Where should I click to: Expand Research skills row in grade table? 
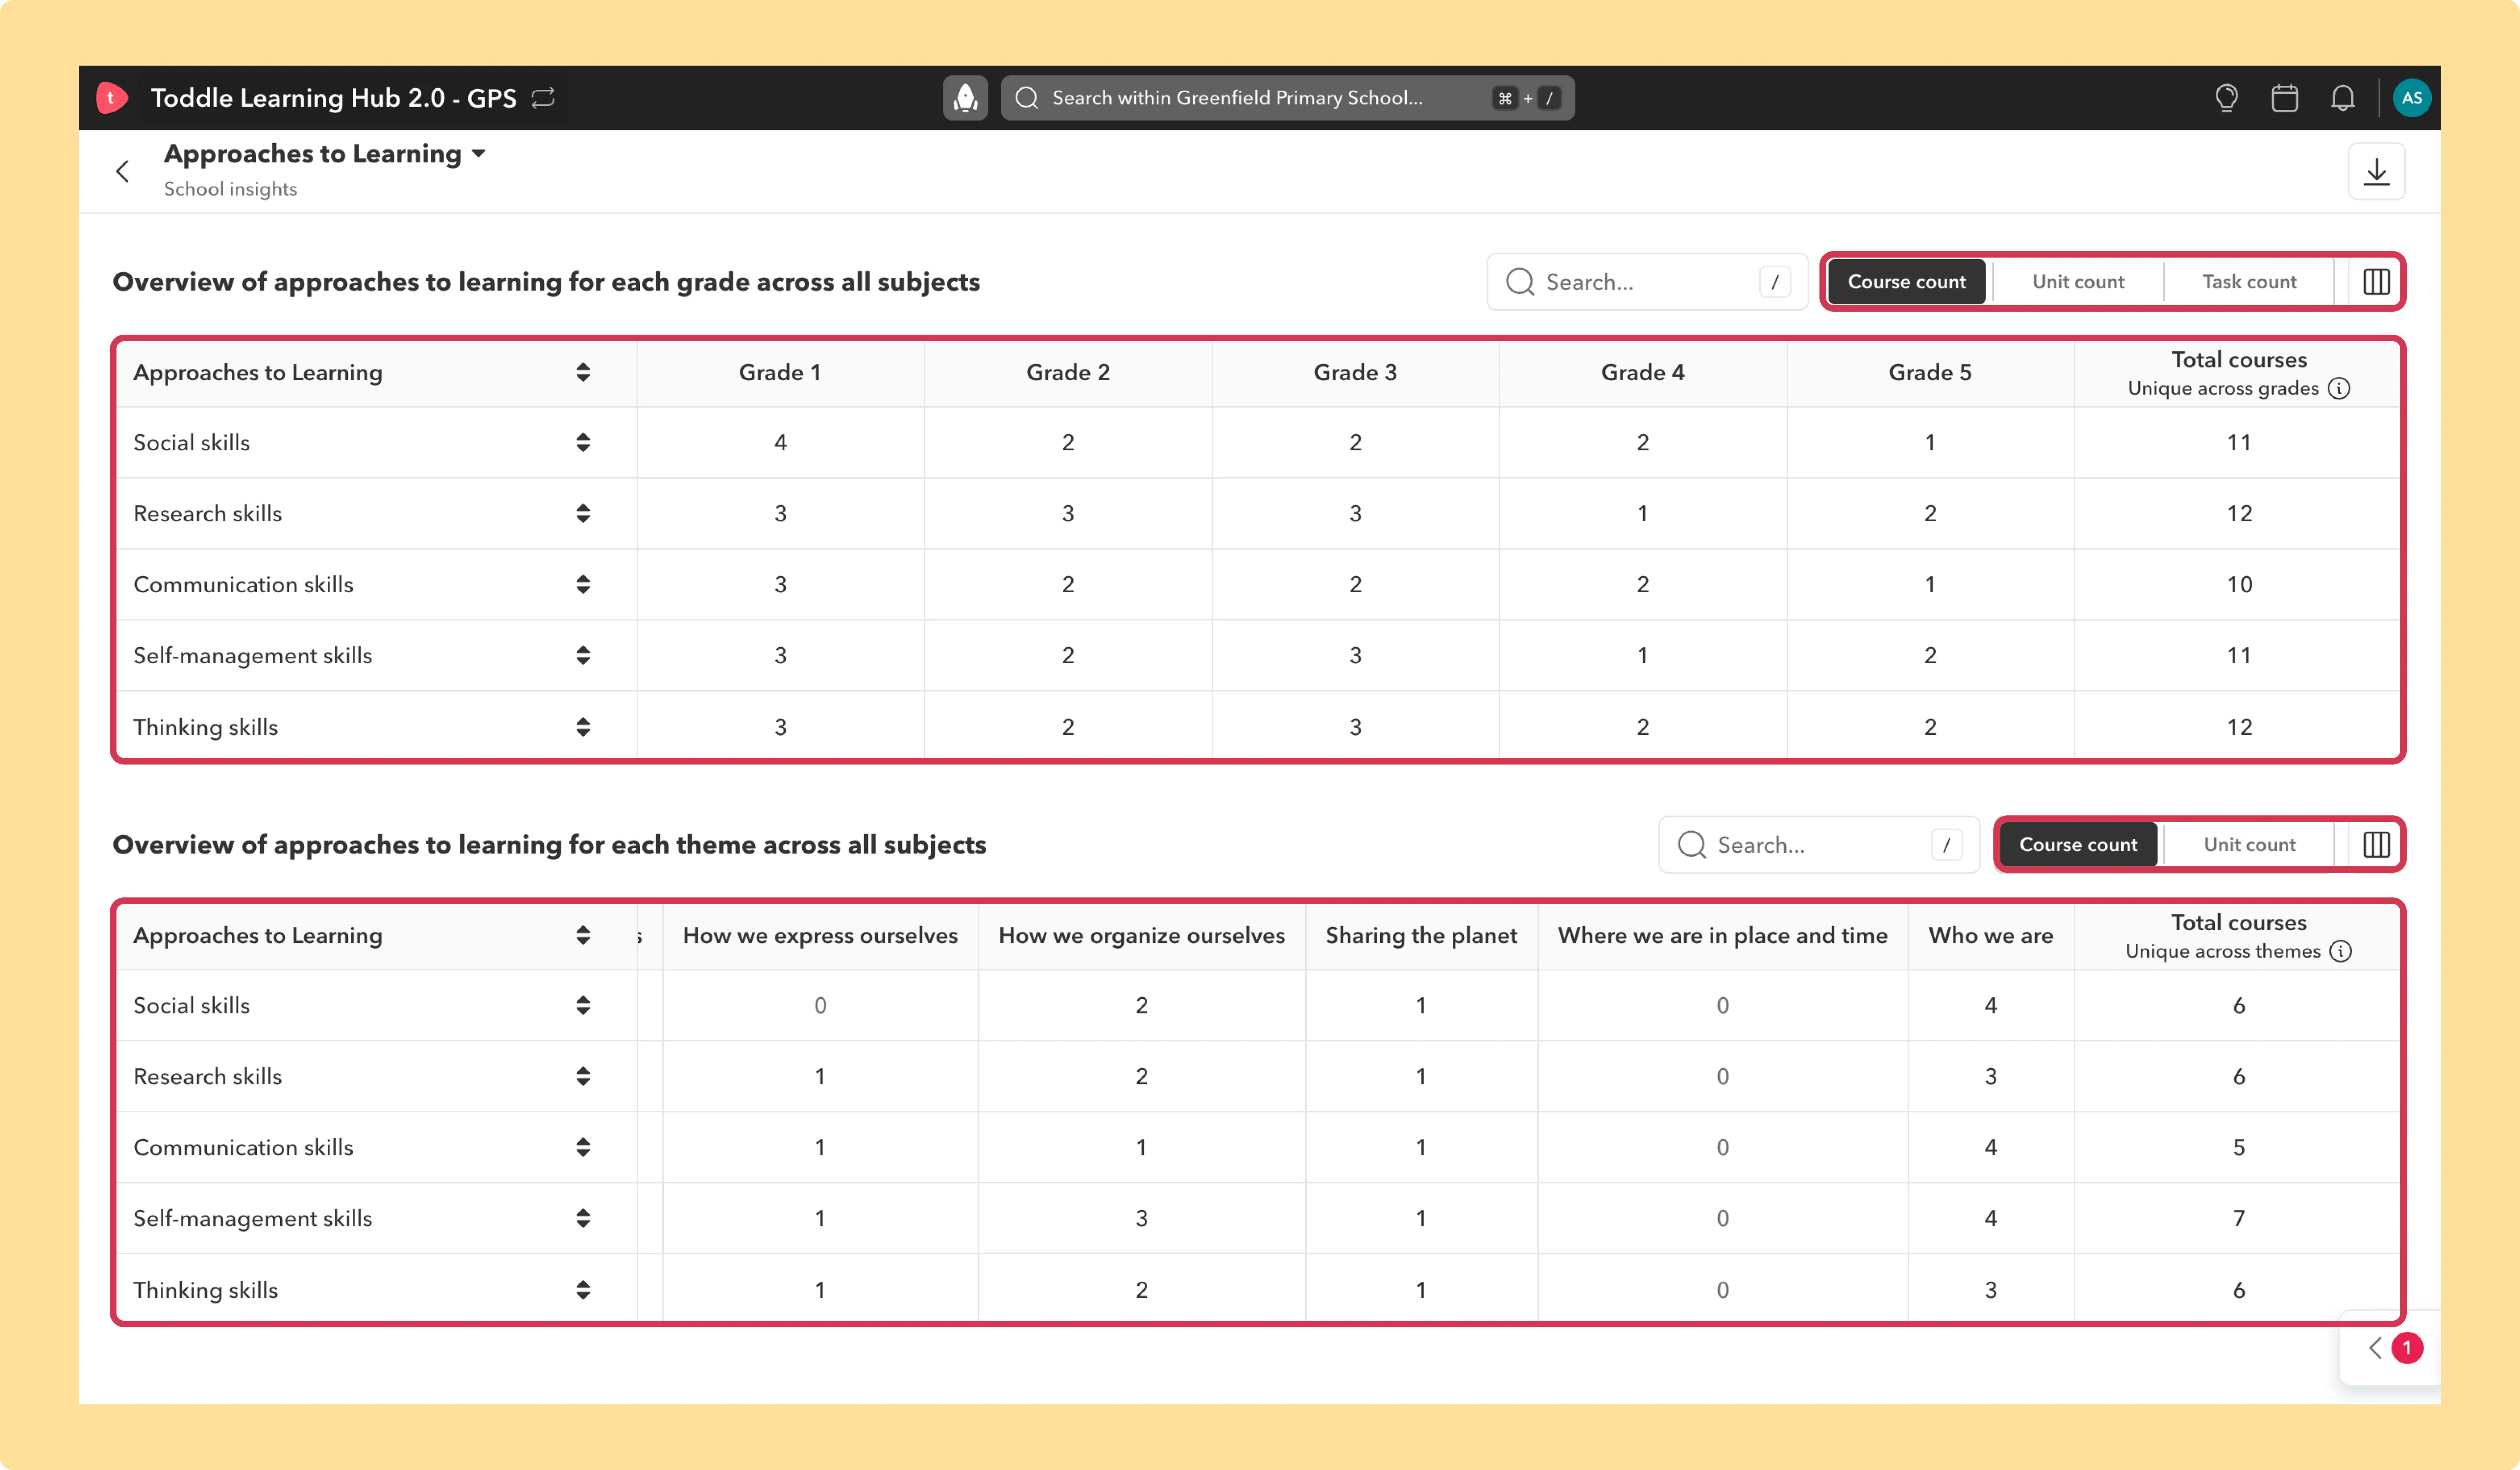(583, 513)
